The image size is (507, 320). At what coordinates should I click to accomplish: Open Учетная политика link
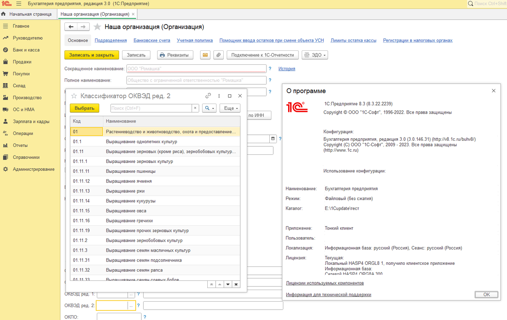point(195,40)
